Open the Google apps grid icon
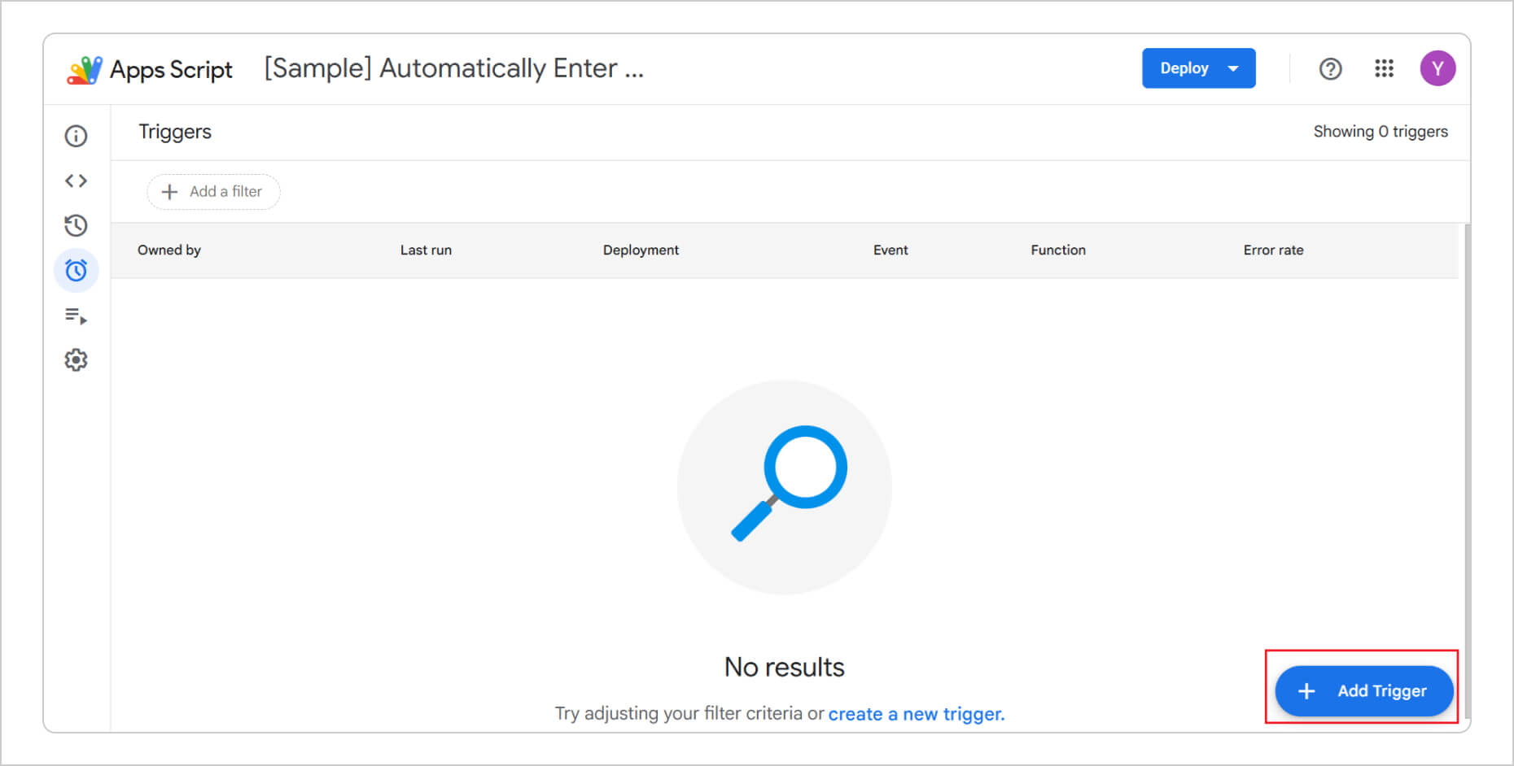1514x766 pixels. (1384, 68)
